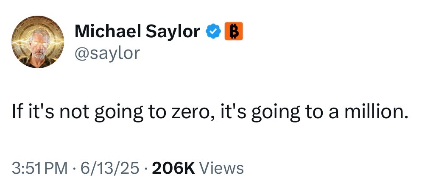This screenshot has height=189, width=433.
Task: Click the 3:51 PM timestamp
Action: 40,168
